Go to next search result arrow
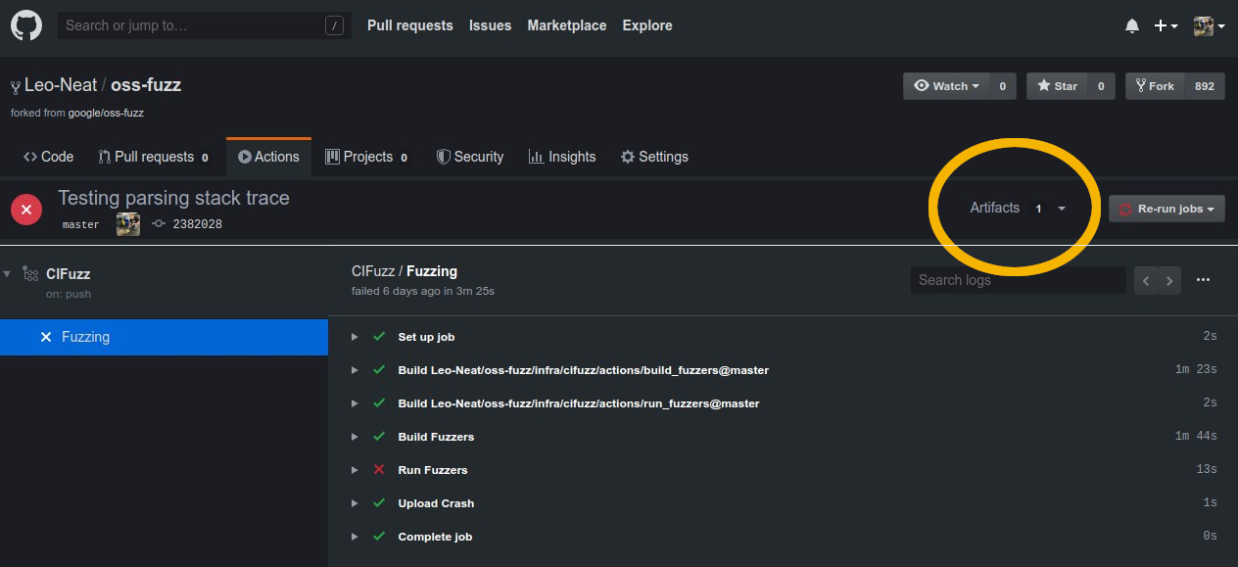 (x=1169, y=281)
